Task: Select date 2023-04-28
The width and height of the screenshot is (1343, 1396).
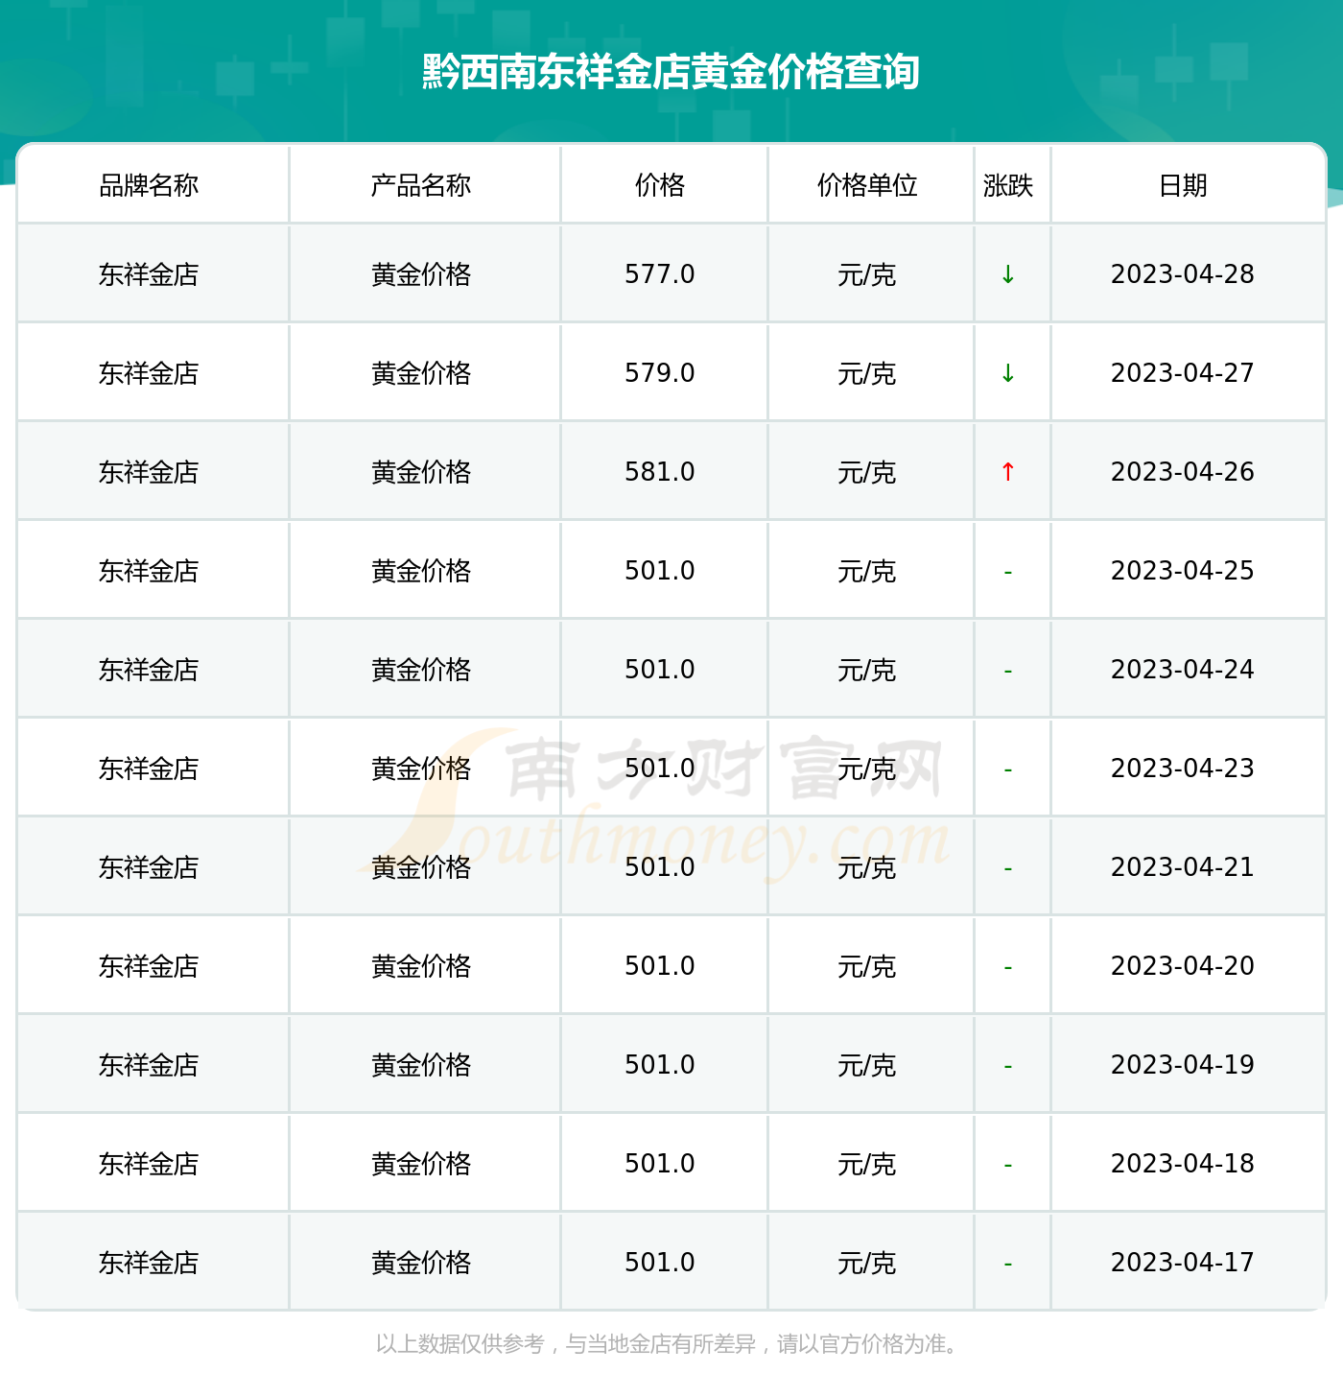Action: pos(1183,274)
